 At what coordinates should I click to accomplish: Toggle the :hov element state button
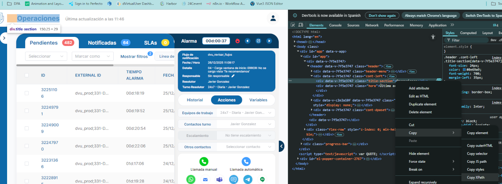(x=493, y=40)
